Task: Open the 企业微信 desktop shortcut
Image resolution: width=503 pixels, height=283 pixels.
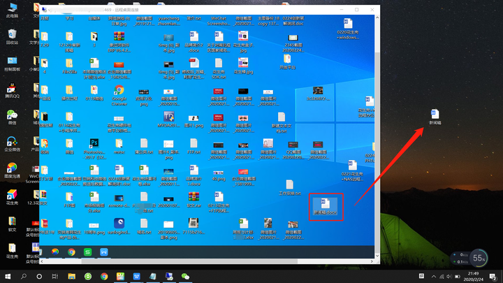Action: tap(12, 144)
